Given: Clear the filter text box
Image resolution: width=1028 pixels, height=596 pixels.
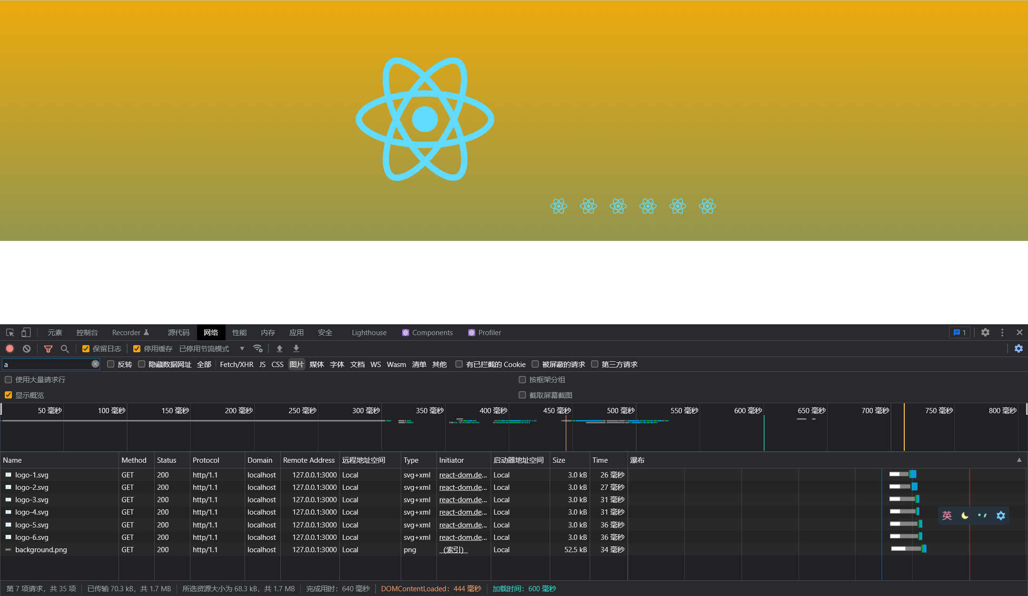Looking at the screenshot, I should pyautogui.click(x=95, y=364).
